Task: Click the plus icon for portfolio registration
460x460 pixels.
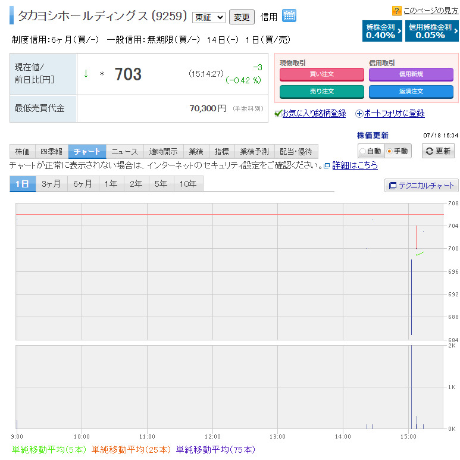Action: point(359,114)
